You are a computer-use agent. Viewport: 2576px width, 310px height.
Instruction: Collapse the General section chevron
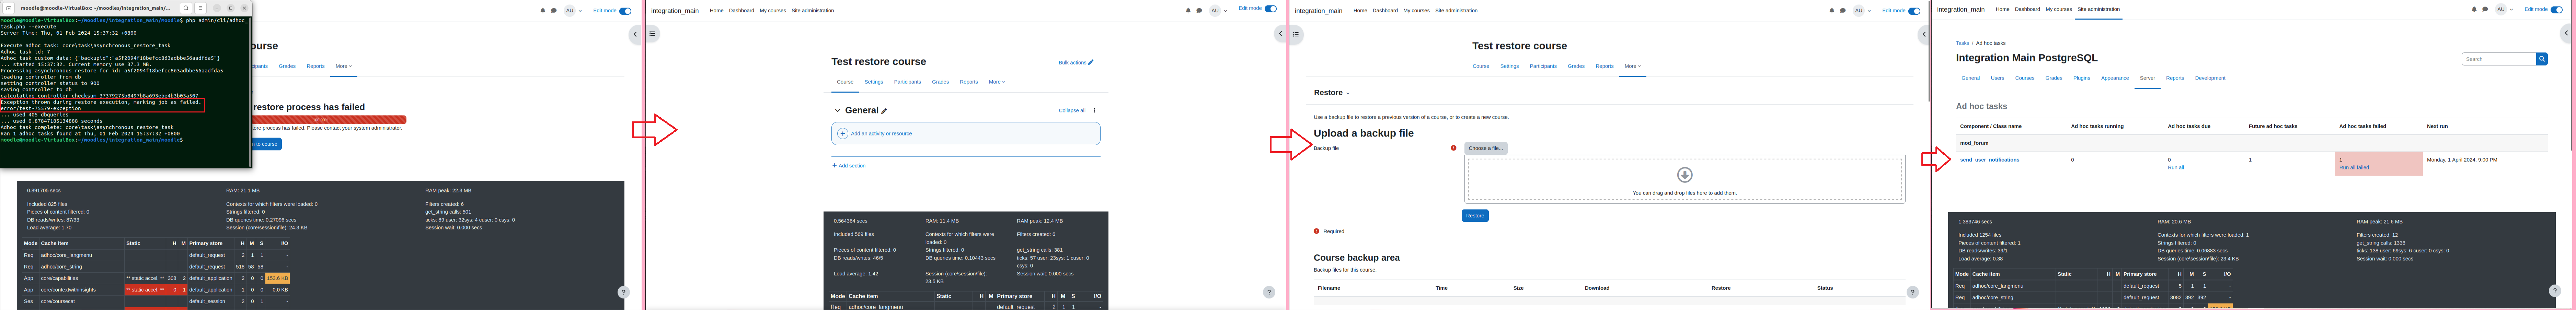(838, 111)
